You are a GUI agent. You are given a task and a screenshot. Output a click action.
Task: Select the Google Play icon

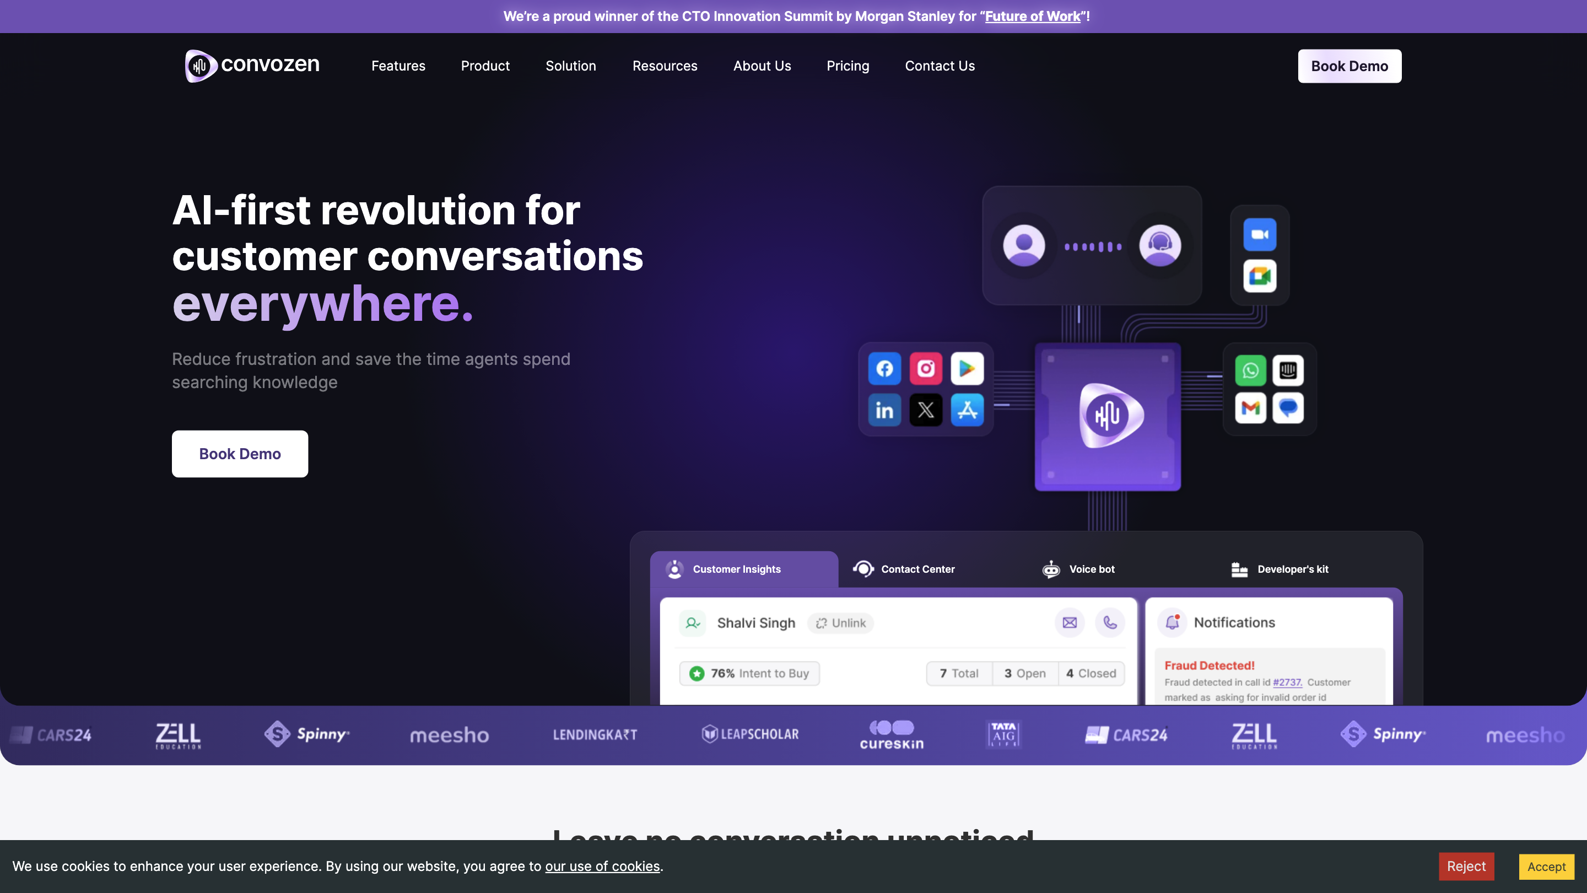pos(967,369)
